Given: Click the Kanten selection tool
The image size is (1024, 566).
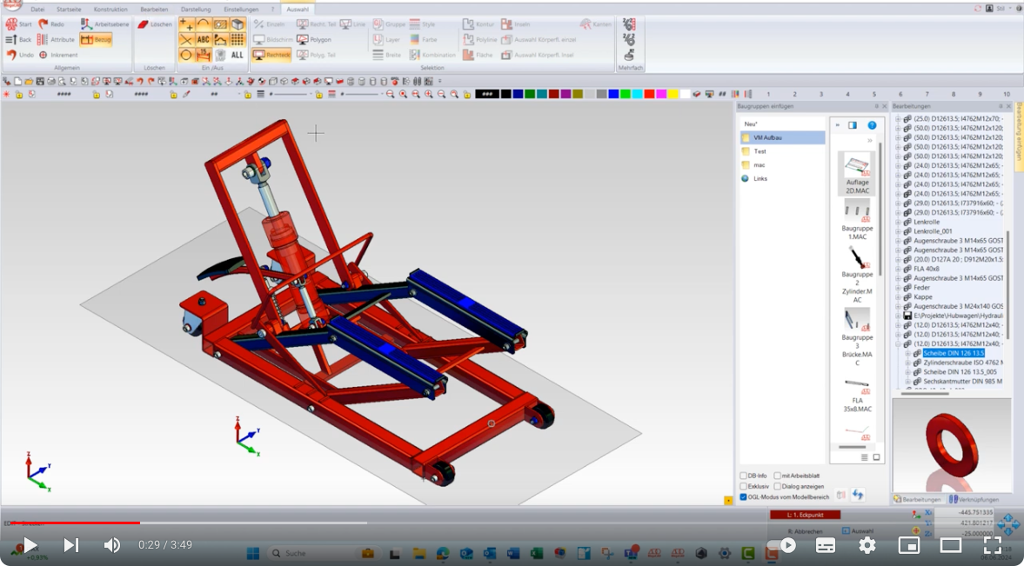Looking at the screenshot, I should point(596,24).
